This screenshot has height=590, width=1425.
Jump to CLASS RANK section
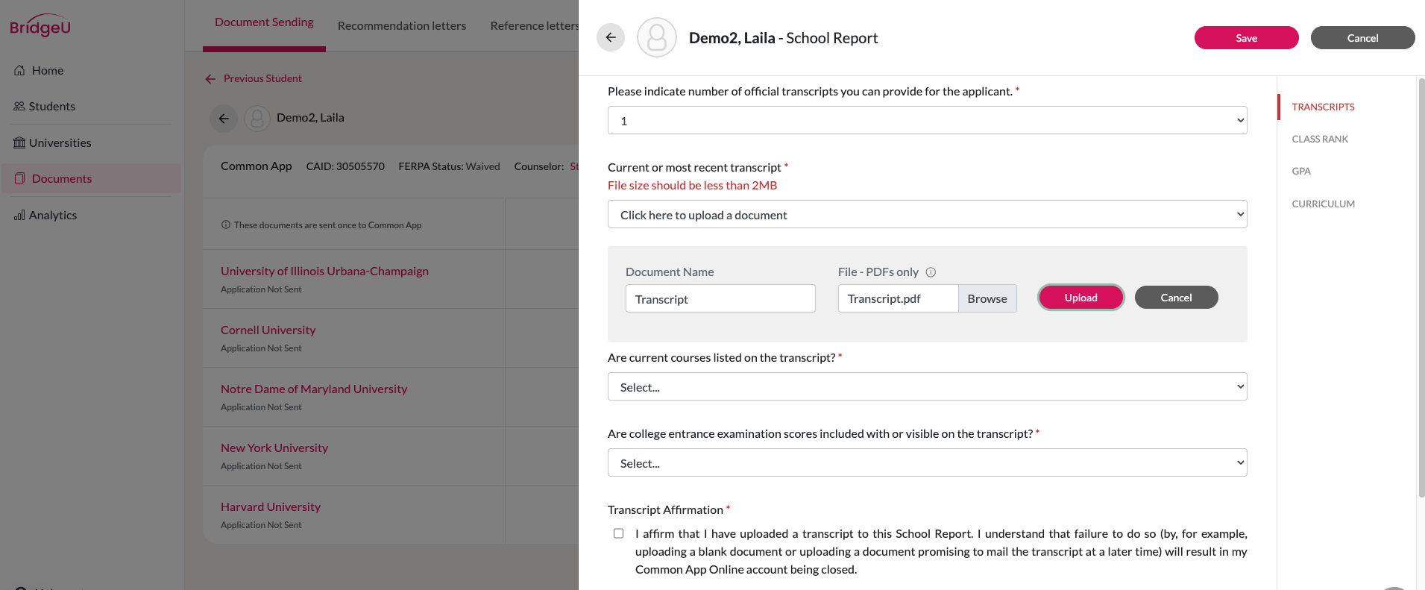click(1320, 139)
